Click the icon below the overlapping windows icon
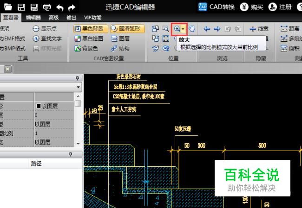Screen dimensions: 302x208 click(x=156, y=38)
